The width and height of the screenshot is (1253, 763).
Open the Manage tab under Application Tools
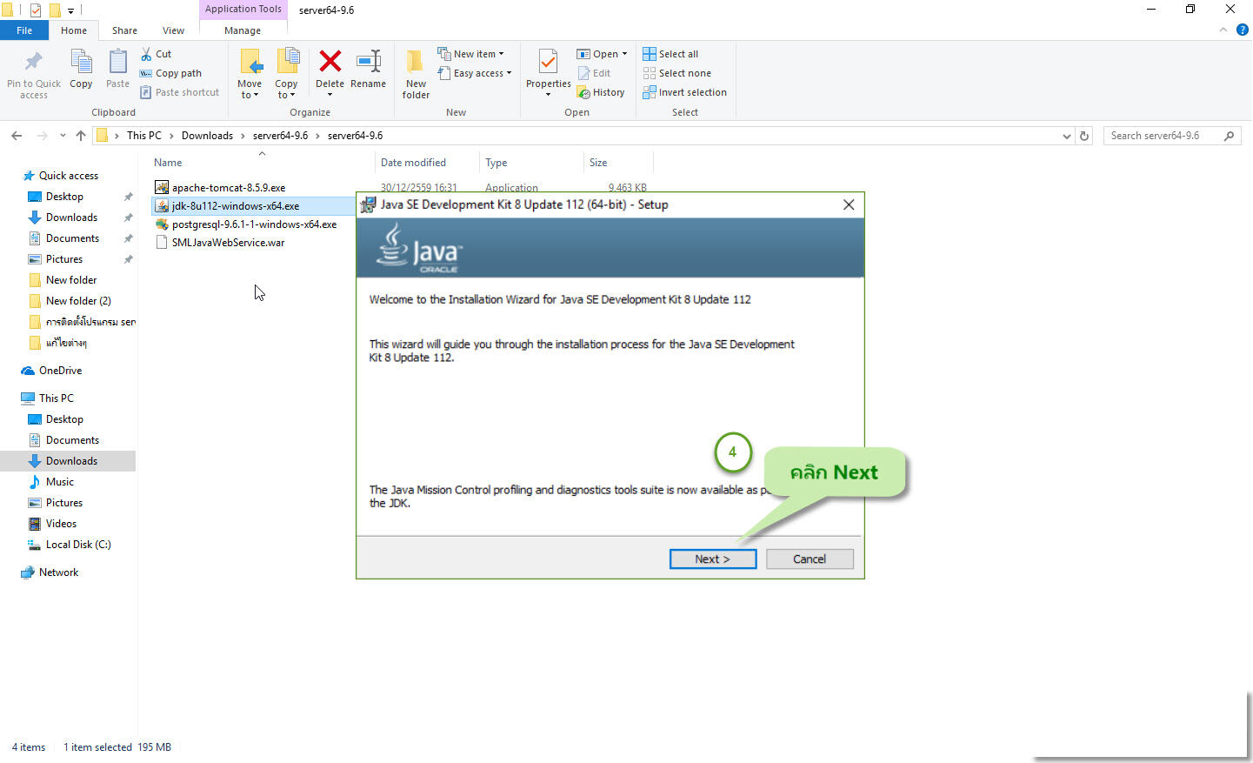click(x=243, y=30)
